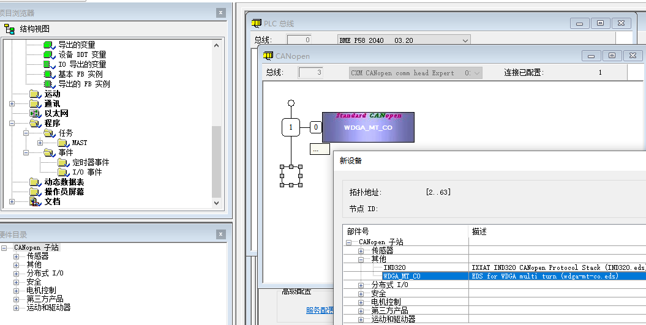Select the IO 导出的变量 icon
The width and height of the screenshot is (646, 325).
[x=50, y=64]
